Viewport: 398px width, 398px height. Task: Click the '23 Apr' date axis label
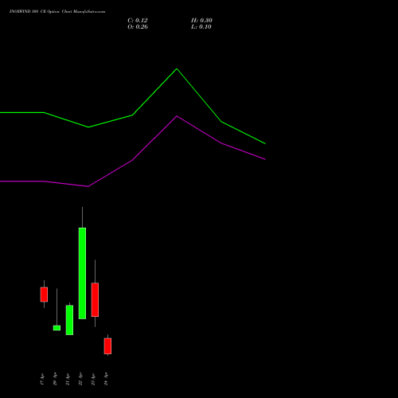coord(93,379)
